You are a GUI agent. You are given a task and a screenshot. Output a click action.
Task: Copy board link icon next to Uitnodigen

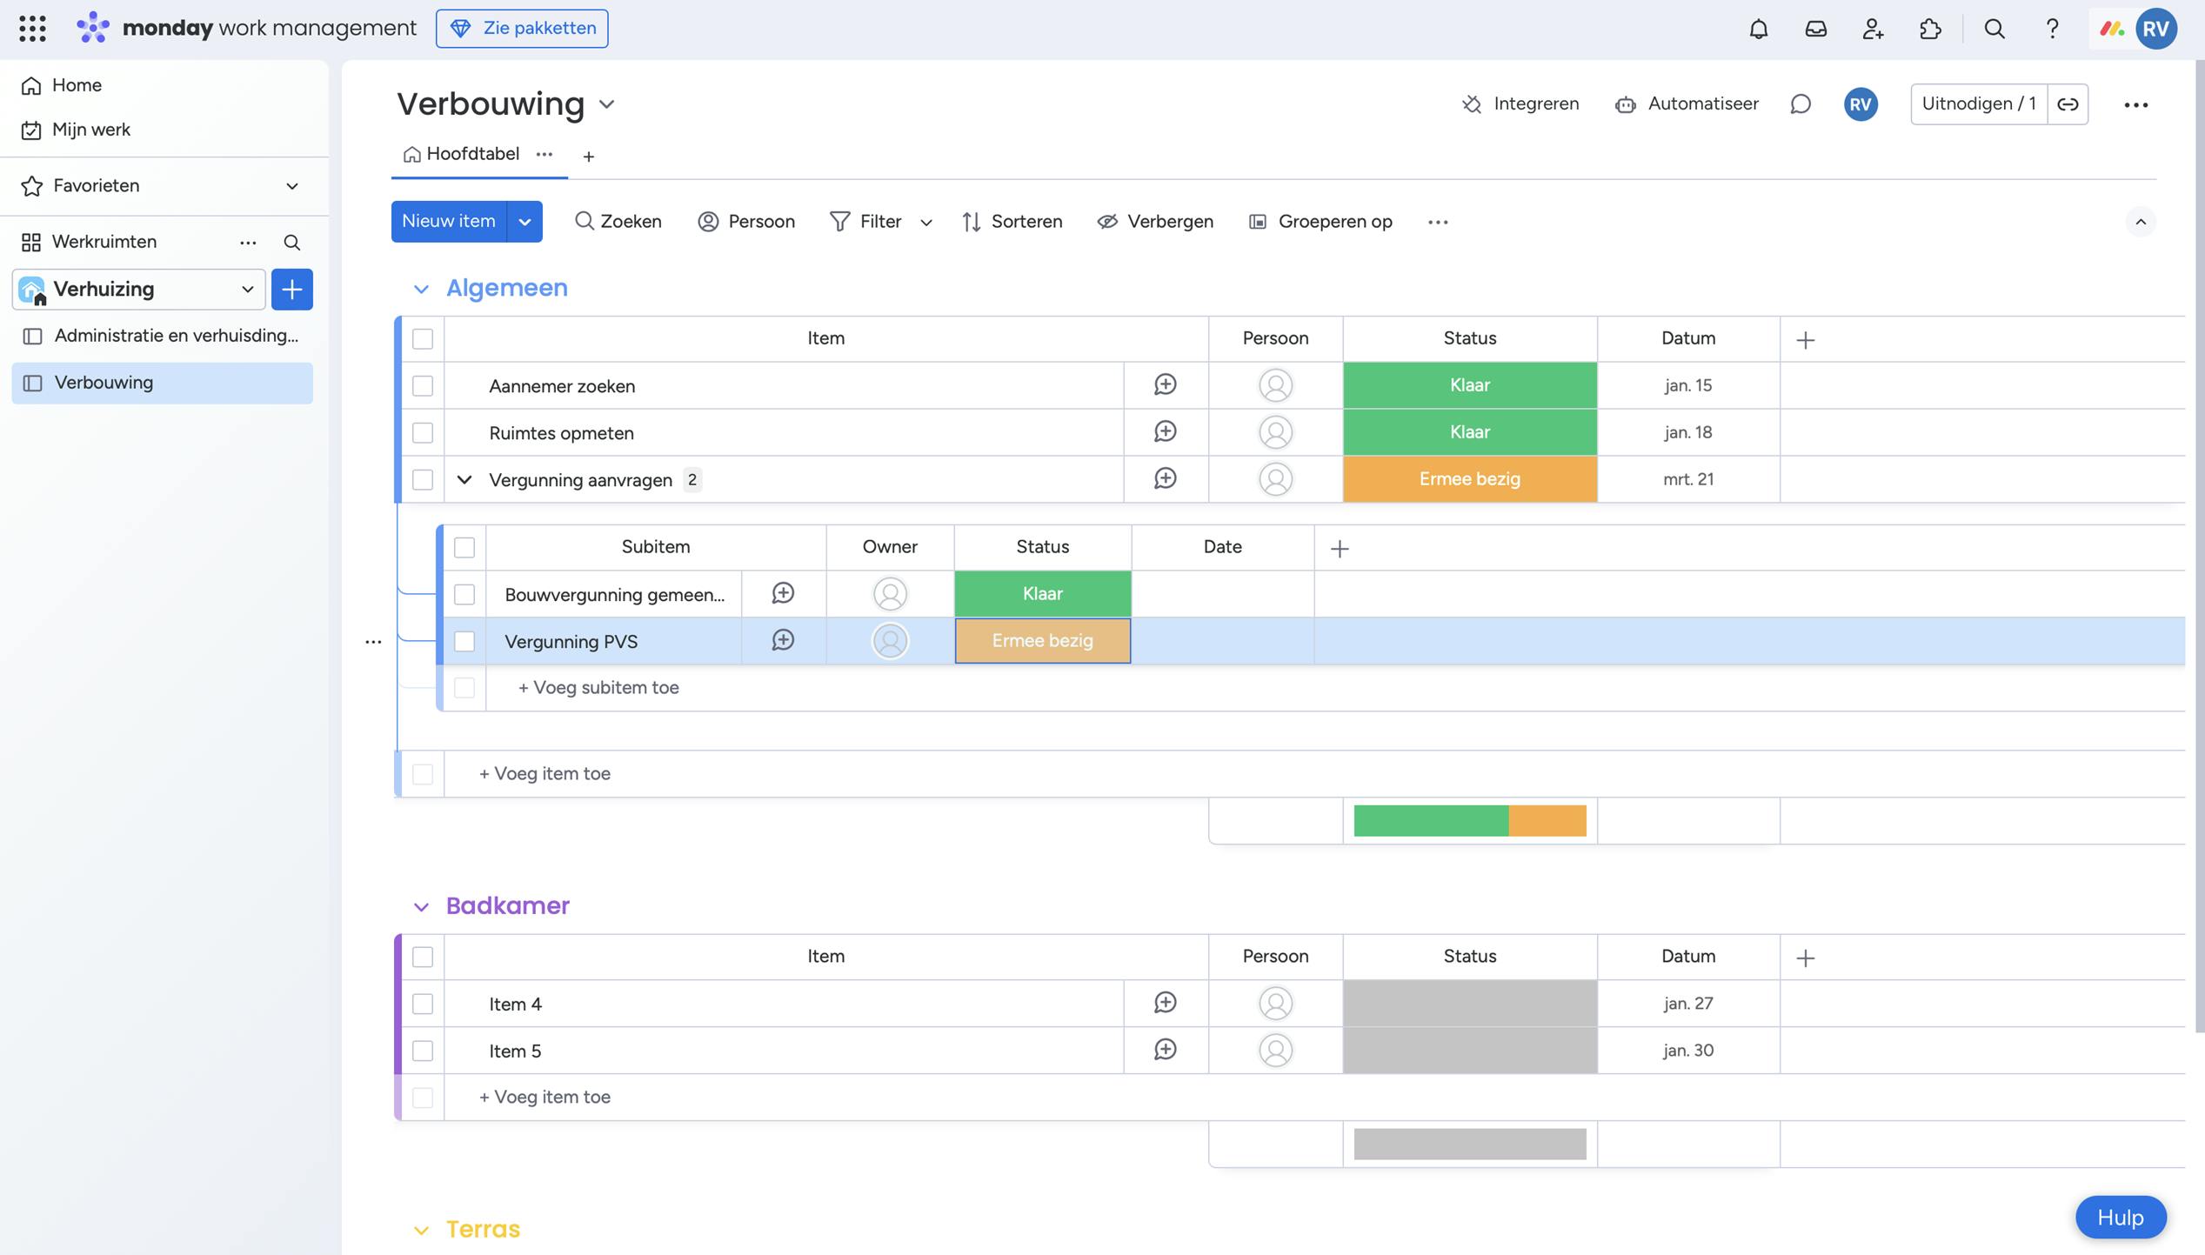(2068, 104)
